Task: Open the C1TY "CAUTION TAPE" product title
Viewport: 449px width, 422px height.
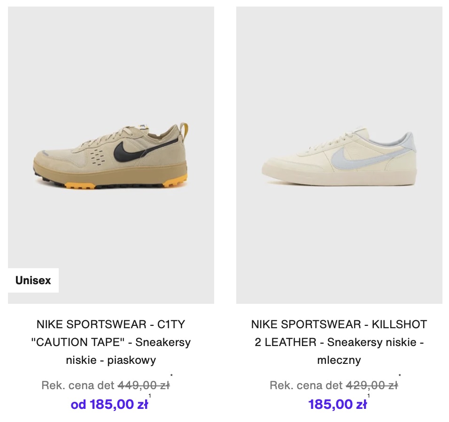Action: click(x=111, y=342)
